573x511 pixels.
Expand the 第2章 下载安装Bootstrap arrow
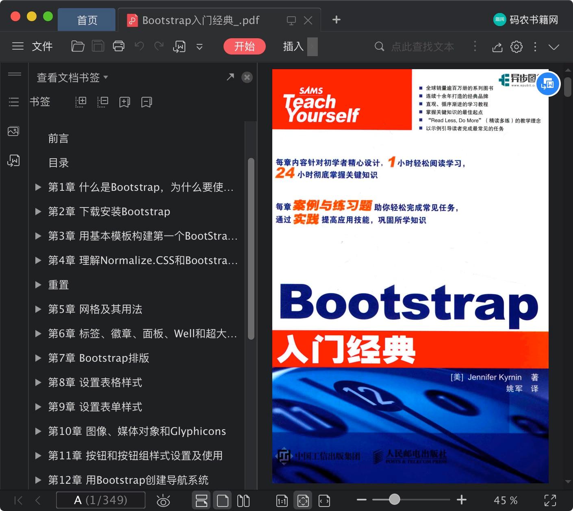coord(38,212)
